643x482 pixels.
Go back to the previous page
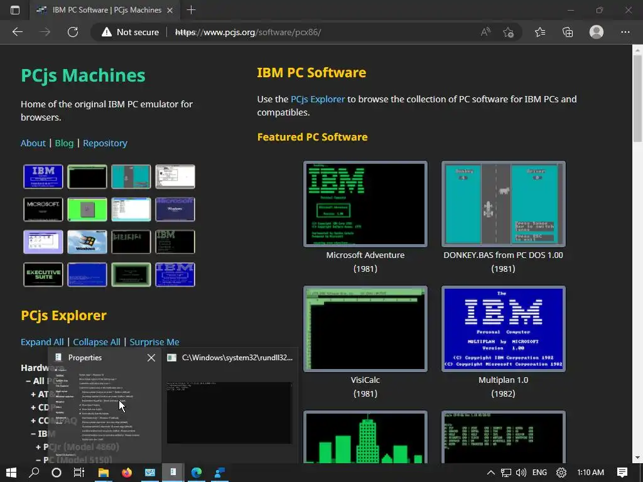tap(18, 32)
